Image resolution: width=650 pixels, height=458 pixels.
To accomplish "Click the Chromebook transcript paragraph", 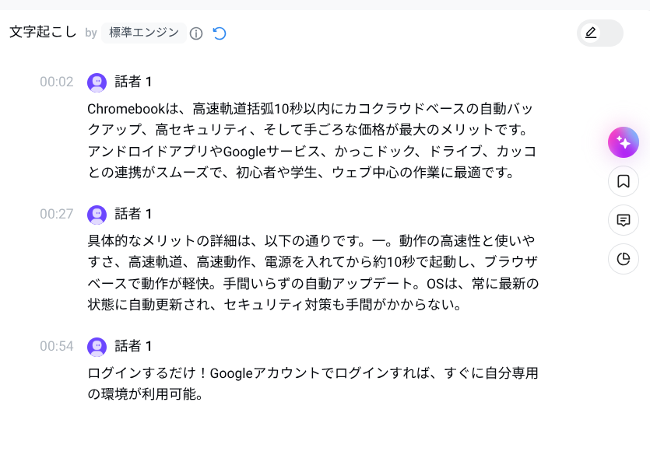I will [311, 140].
